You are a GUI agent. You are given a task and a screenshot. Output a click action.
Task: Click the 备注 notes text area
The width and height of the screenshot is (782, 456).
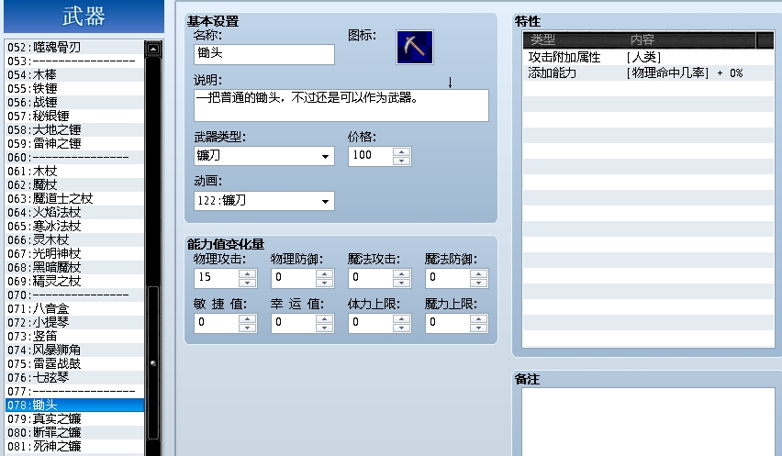click(648, 422)
